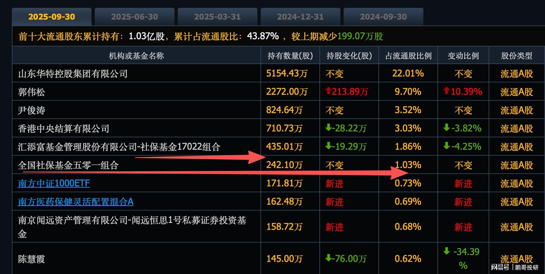Click the 占流通股比例 column header
The width and height of the screenshot is (545, 274).
[408, 56]
